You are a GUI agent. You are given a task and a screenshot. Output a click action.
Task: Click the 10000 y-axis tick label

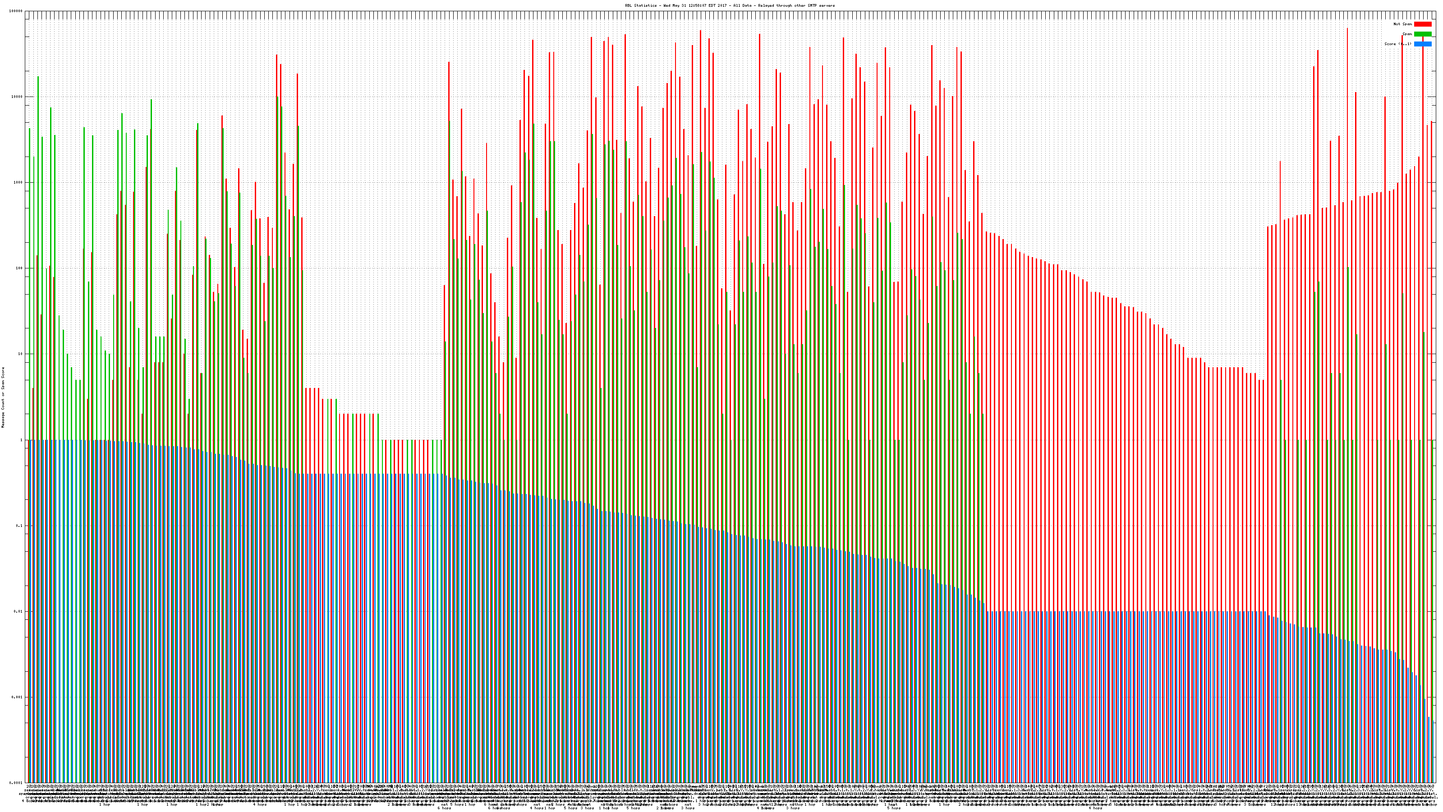[18, 97]
